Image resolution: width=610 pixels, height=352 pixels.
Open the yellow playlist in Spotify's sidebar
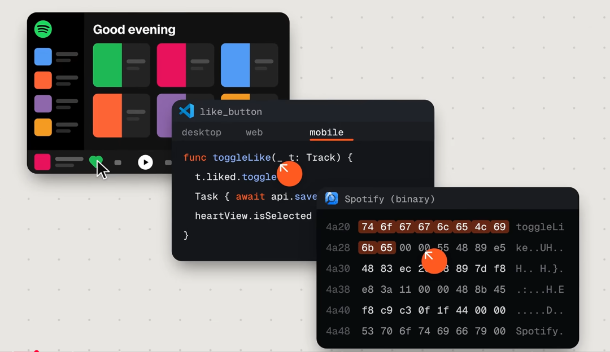coord(56,127)
